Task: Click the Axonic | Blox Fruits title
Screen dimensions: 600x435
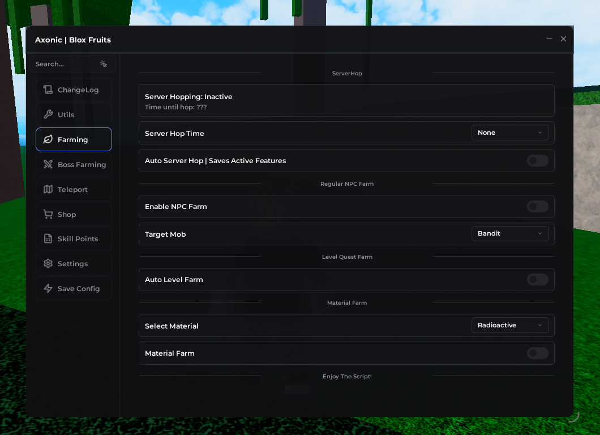Action: (x=73, y=40)
